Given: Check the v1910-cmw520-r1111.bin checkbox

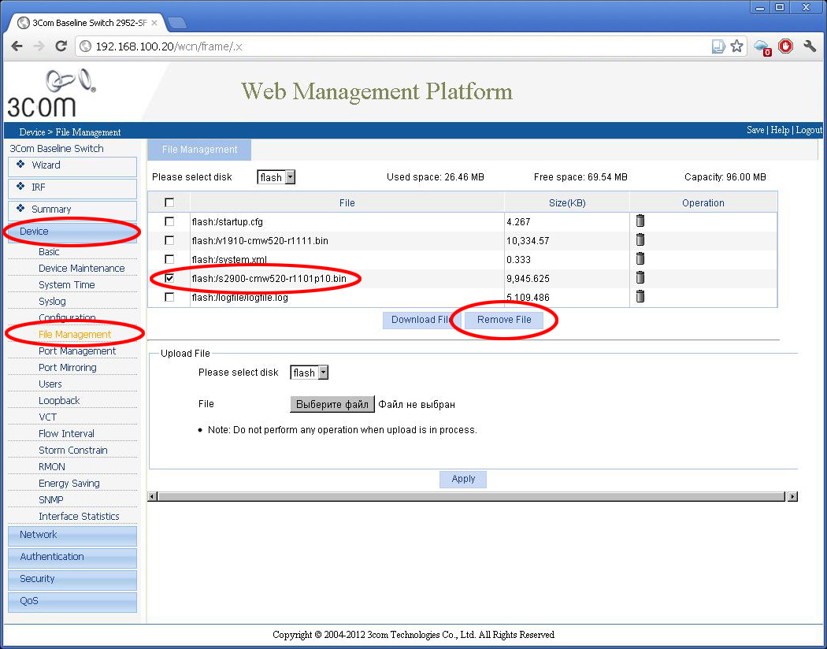Looking at the screenshot, I should click(x=169, y=240).
